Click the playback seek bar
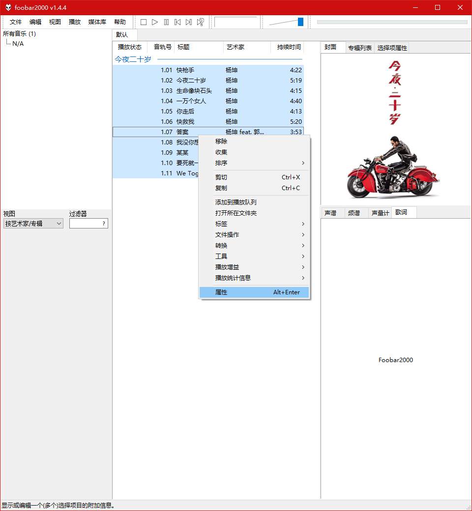 [392, 22]
